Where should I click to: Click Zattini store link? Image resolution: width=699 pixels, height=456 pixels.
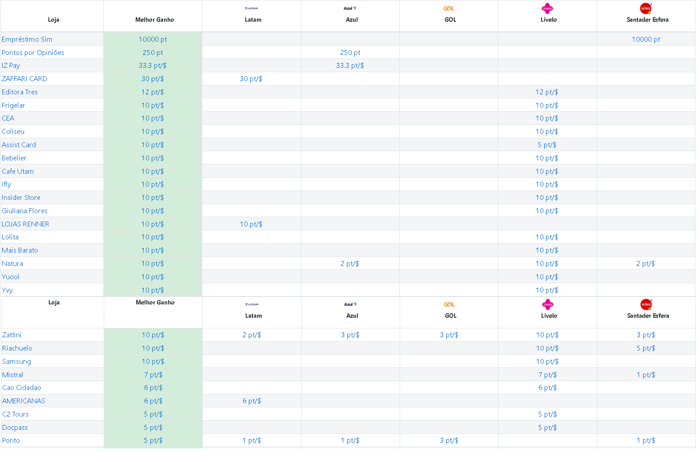(12, 335)
